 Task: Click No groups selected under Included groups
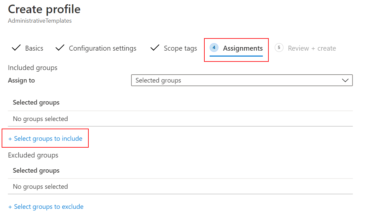click(40, 119)
